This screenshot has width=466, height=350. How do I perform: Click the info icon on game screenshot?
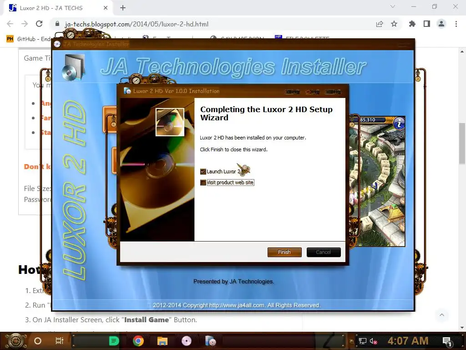[x=399, y=123]
